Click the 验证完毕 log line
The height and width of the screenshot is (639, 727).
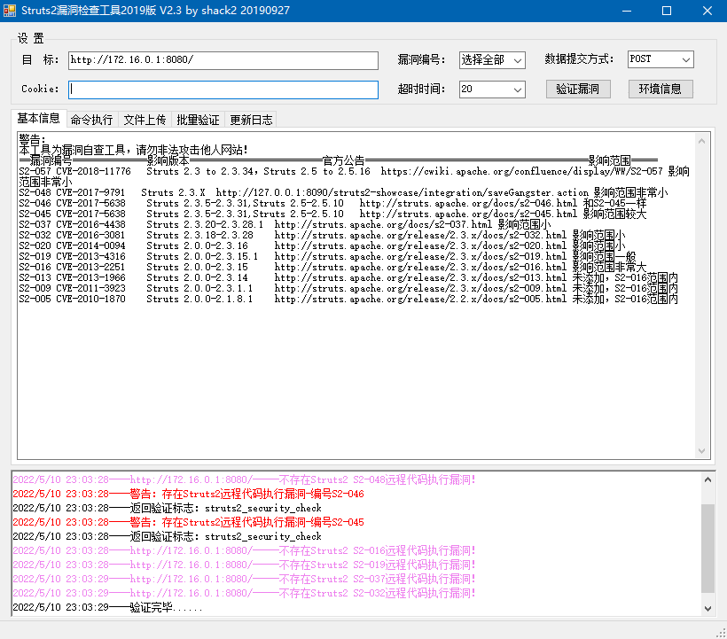pos(107,607)
